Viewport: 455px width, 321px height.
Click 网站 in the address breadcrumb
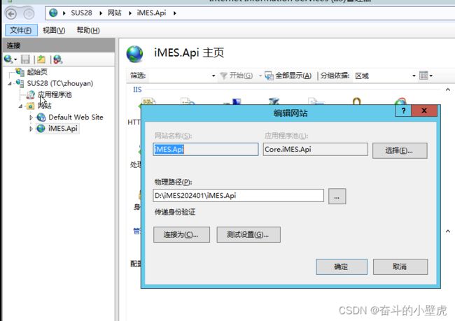point(115,13)
